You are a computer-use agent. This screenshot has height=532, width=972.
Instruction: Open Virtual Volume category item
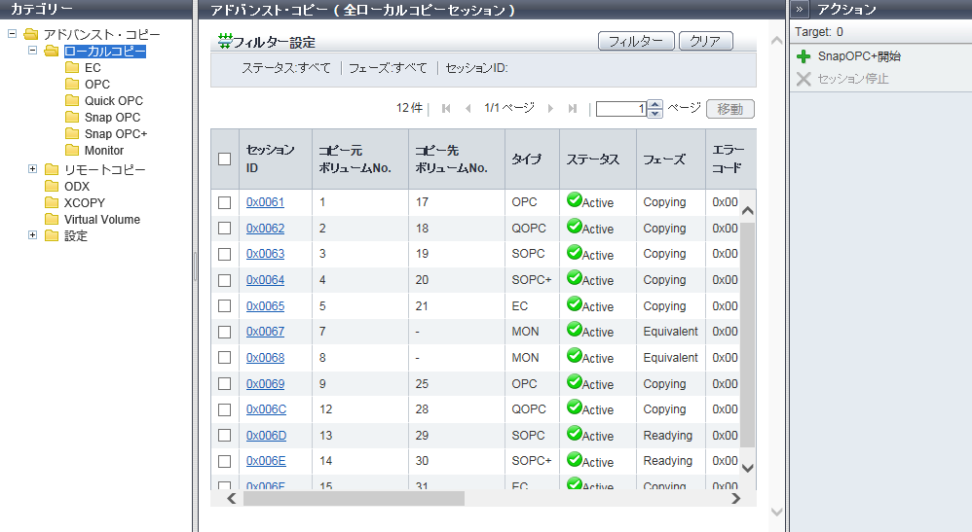(101, 220)
